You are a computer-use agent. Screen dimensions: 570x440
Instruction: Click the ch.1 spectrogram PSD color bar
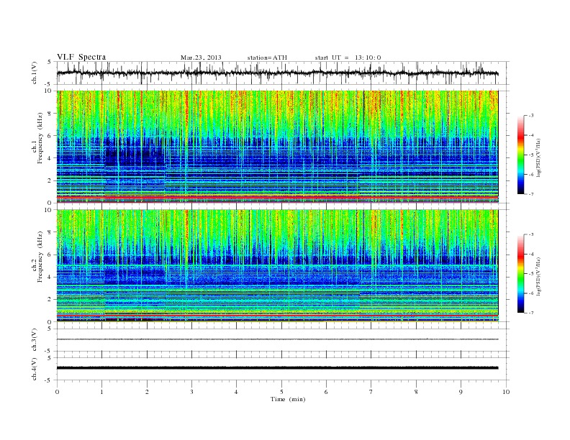(520, 155)
